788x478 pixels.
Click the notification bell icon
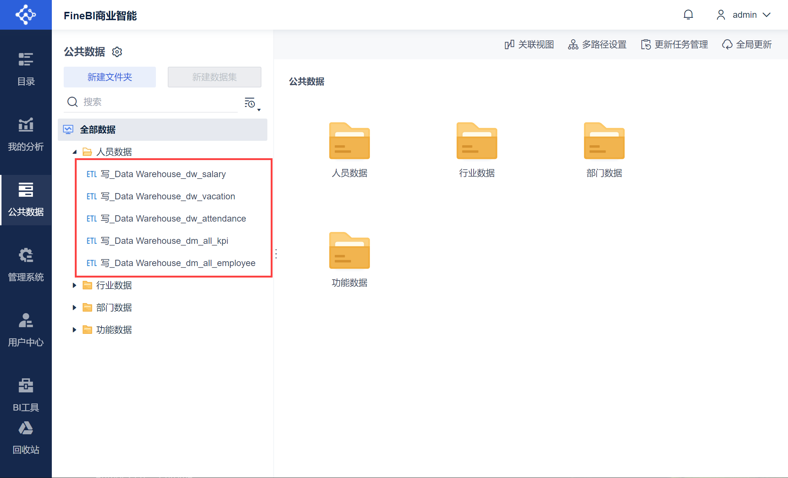pos(688,15)
